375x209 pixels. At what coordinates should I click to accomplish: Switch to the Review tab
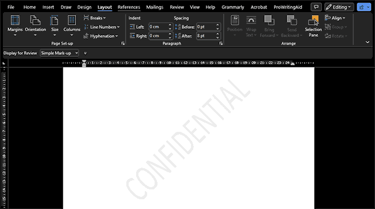[x=177, y=7]
